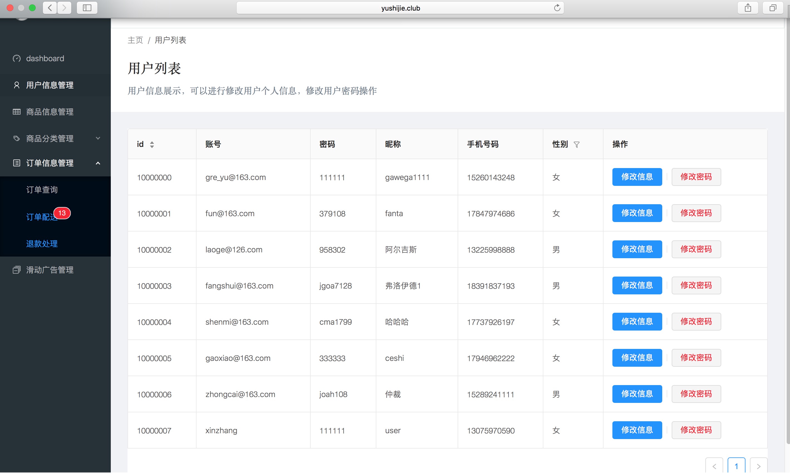The image size is (790, 473).
Task: Open the 性别 column filter funnel
Action: click(576, 144)
